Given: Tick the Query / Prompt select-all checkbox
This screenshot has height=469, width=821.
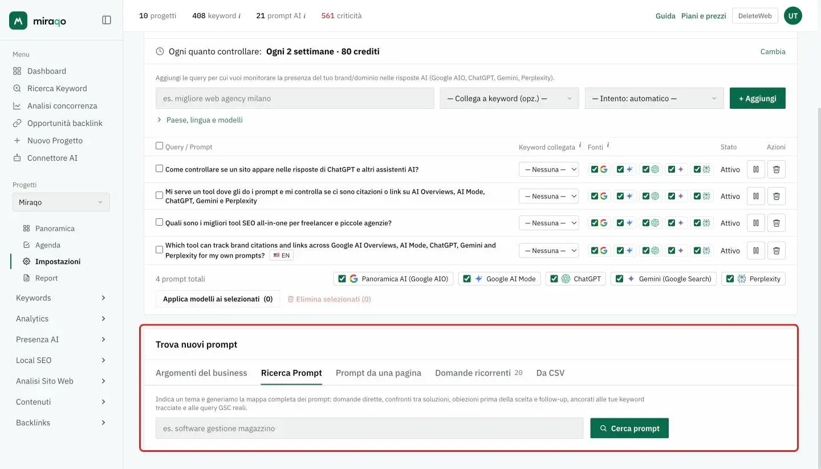Looking at the screenshot, I should 160,146.
